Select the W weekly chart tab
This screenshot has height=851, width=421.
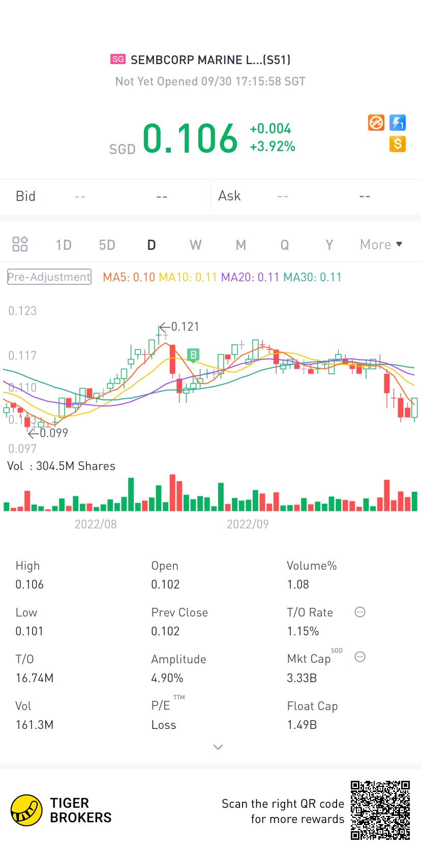click(196, 245)
